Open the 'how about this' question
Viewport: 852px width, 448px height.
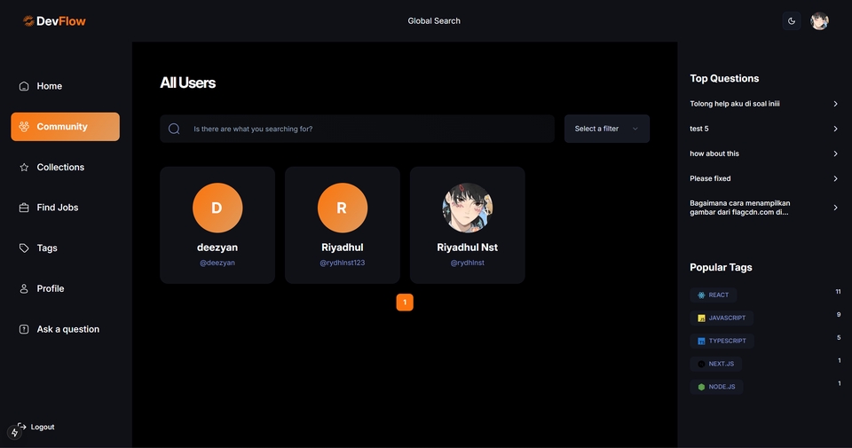coord(714,153)
